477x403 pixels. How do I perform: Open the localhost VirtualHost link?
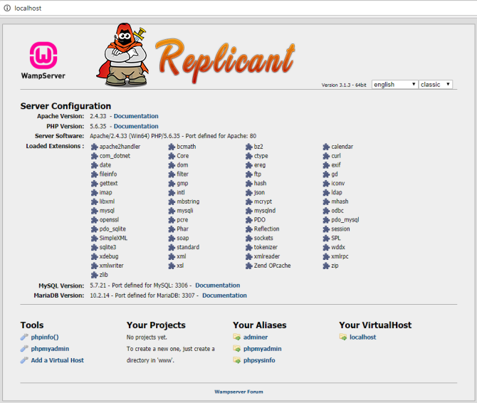pyautogui.click(x=362, y=337)
